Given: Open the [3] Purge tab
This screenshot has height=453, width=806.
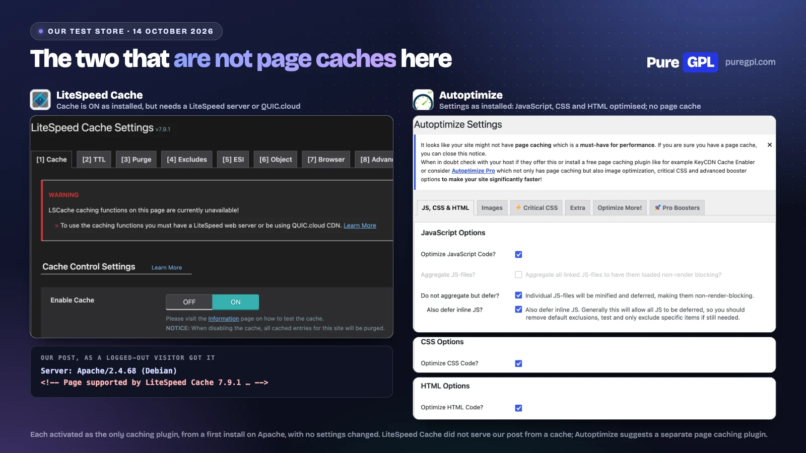Looking at the screenshot, I should (136, 160).
